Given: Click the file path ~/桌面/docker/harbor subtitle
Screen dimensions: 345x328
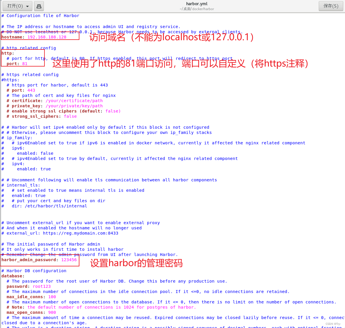Looking at the screenshot, I should (197, 9).
